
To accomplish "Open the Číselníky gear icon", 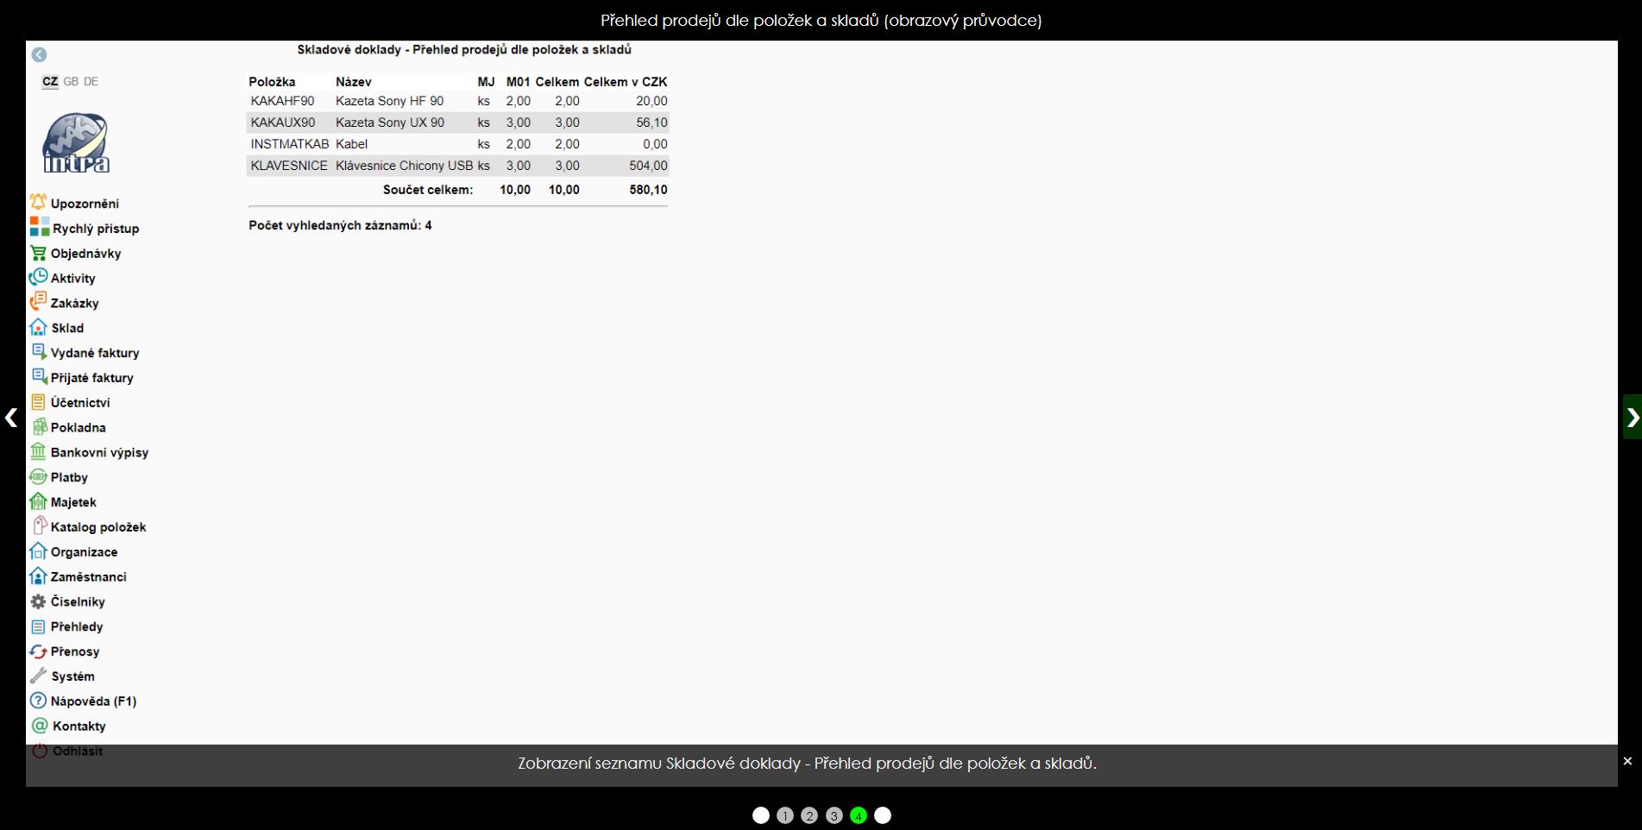I will [38, 601].
